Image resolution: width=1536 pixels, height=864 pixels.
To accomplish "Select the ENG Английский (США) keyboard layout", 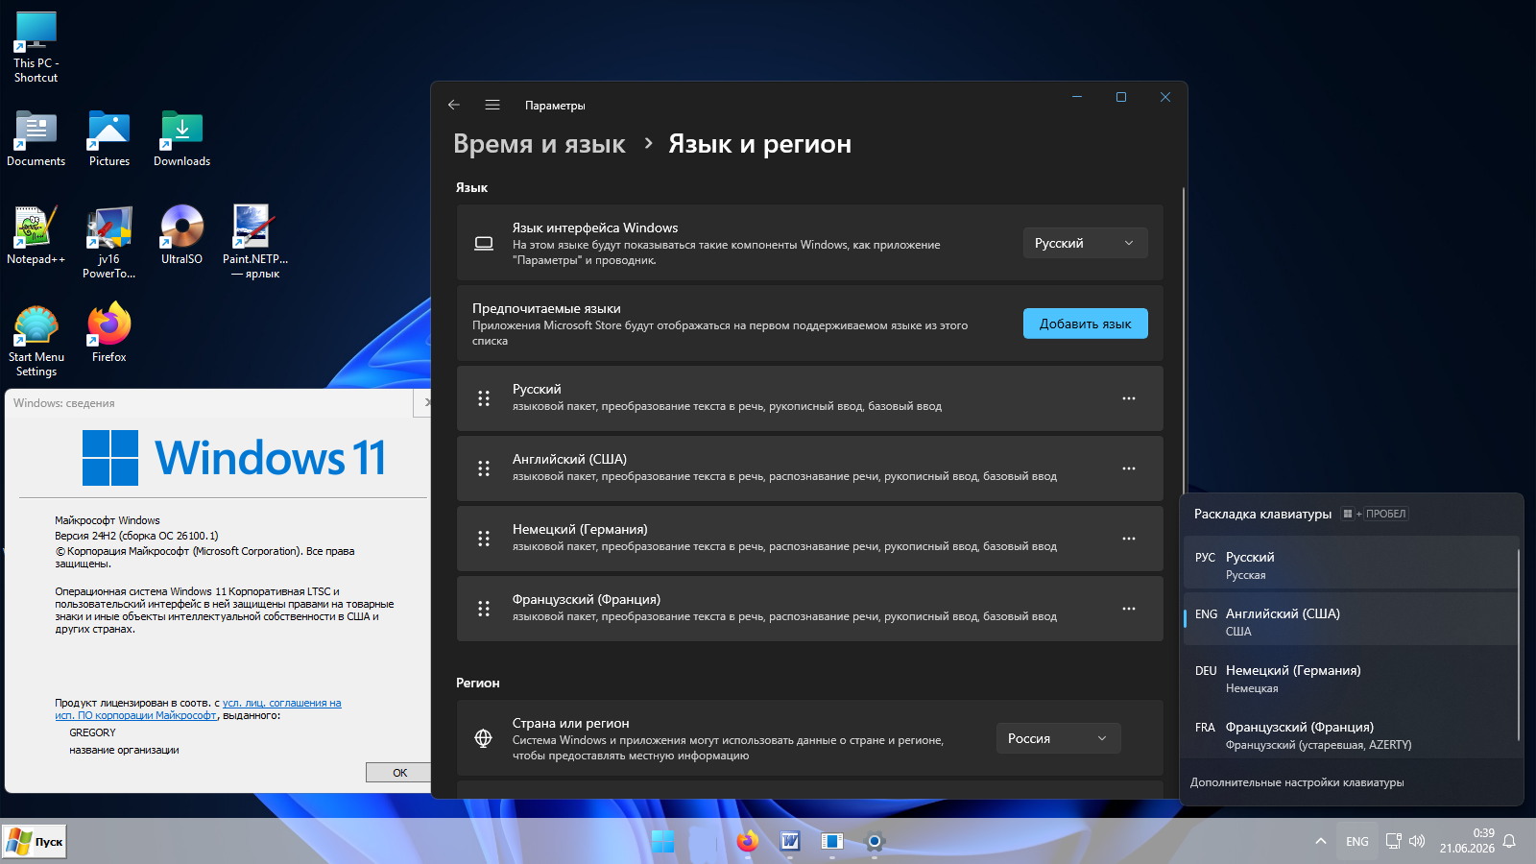I will click(x=1350, y=621).
